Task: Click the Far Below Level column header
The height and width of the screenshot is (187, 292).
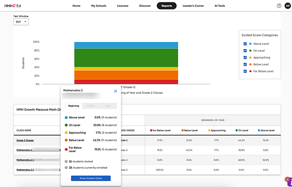Action: click(x=160, y=130)
